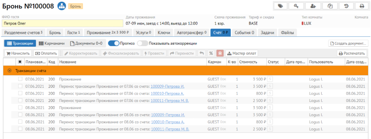Open link 100009-Петрова И. in first transfer row
The image size is (371, 139).
(x=167, y=86)
